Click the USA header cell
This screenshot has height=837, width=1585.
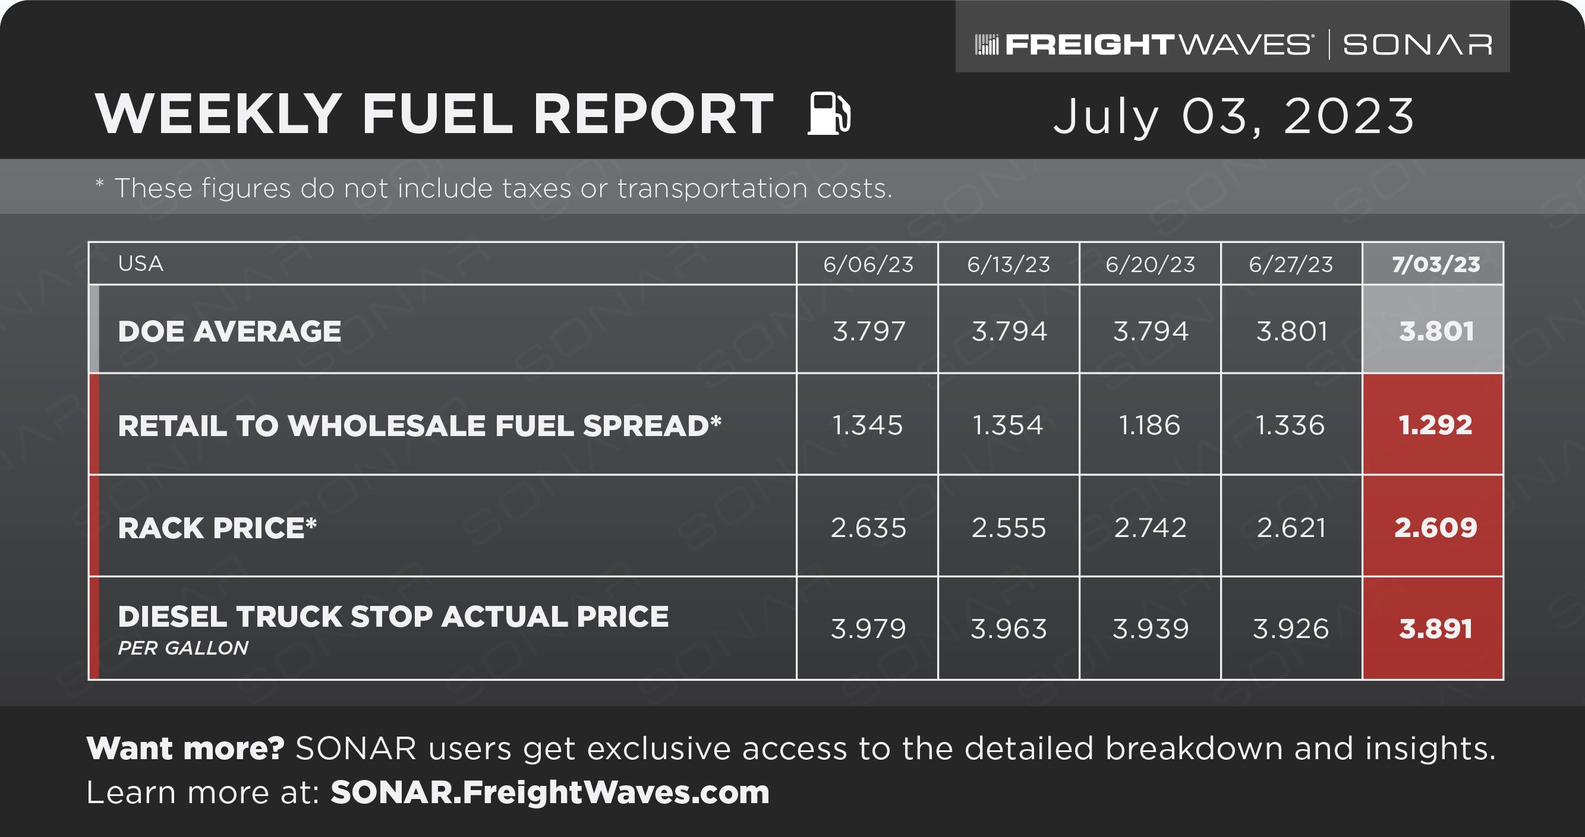point(442,264)
